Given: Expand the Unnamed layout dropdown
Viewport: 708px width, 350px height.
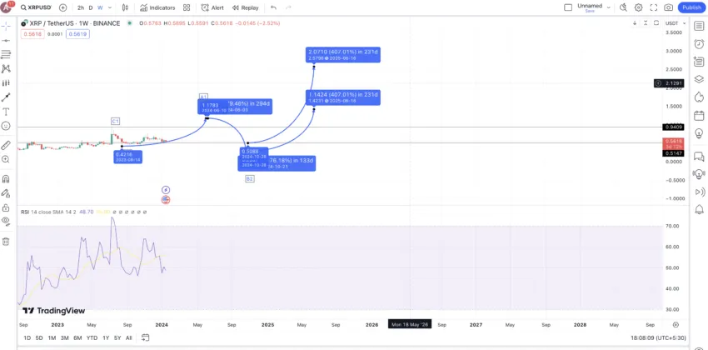Looking at the screenshot, I should pyautogui.click(x=608, y=7).
